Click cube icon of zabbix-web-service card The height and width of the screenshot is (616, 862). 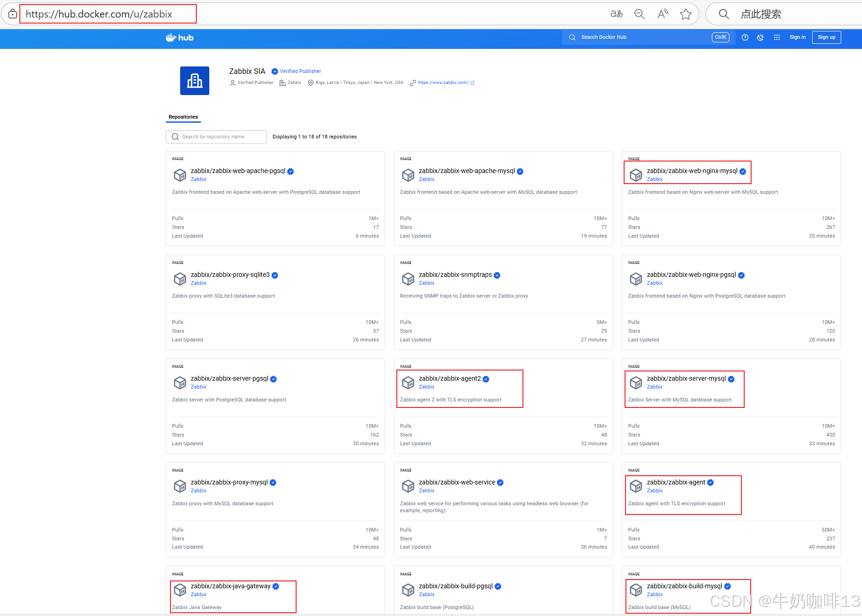(x=408, y=486)
